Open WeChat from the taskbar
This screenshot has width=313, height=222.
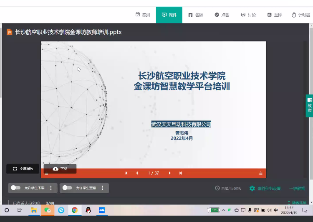click(x=48, y=210)
